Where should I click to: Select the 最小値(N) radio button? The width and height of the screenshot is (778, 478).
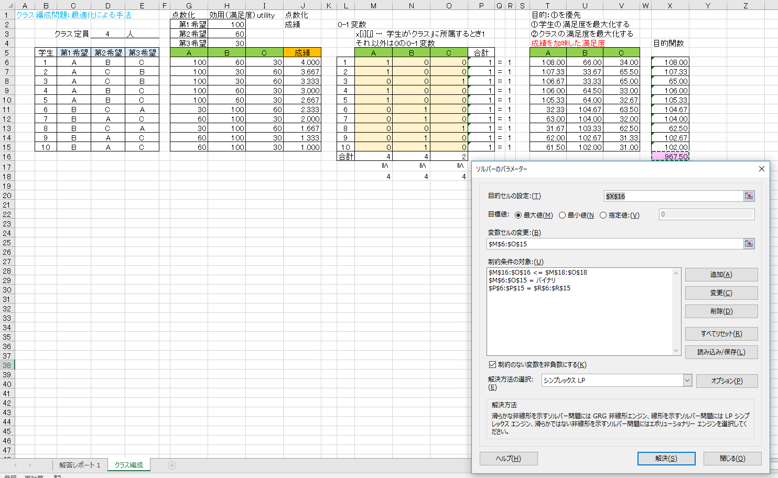pyautogui.click(x=562, y=215)
